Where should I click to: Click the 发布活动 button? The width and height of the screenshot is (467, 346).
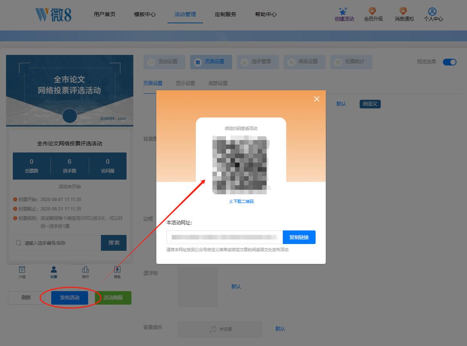[x=69, y=298]
